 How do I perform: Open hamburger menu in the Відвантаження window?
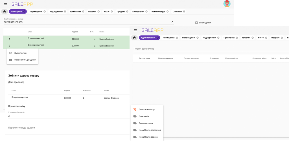[135, 30]
